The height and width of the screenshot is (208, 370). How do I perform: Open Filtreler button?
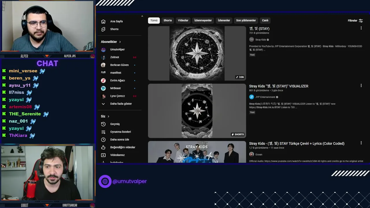coord(355,21)
